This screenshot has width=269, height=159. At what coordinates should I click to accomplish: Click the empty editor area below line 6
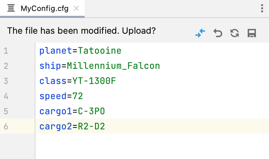click(x=151, y=146)
